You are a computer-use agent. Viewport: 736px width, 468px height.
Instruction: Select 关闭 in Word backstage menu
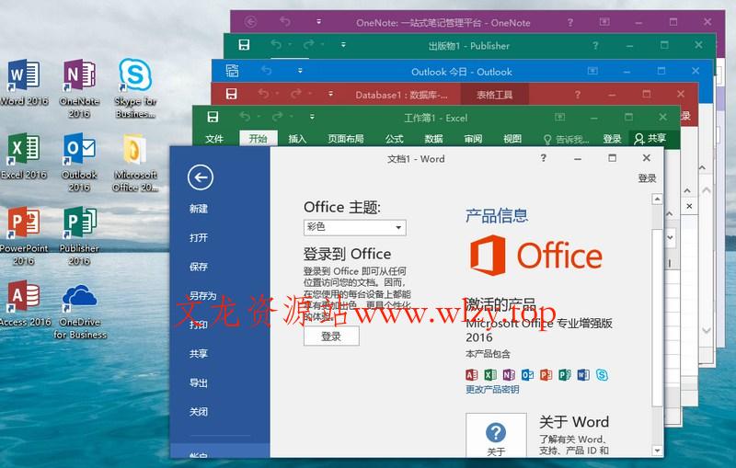coord(199,412)
